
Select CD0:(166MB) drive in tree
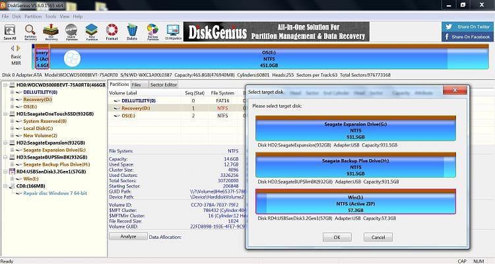(30, 186)
